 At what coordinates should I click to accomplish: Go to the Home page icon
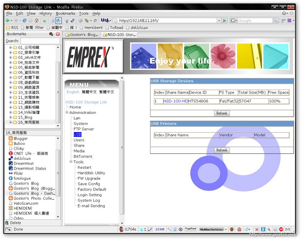coord(36,20)
